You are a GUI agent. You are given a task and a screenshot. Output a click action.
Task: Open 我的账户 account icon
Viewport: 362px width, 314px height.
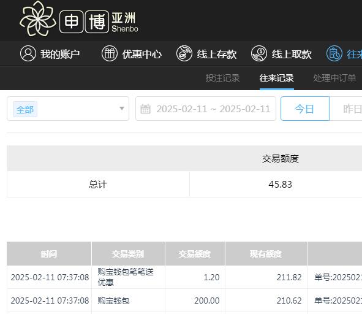click(28, 53)
